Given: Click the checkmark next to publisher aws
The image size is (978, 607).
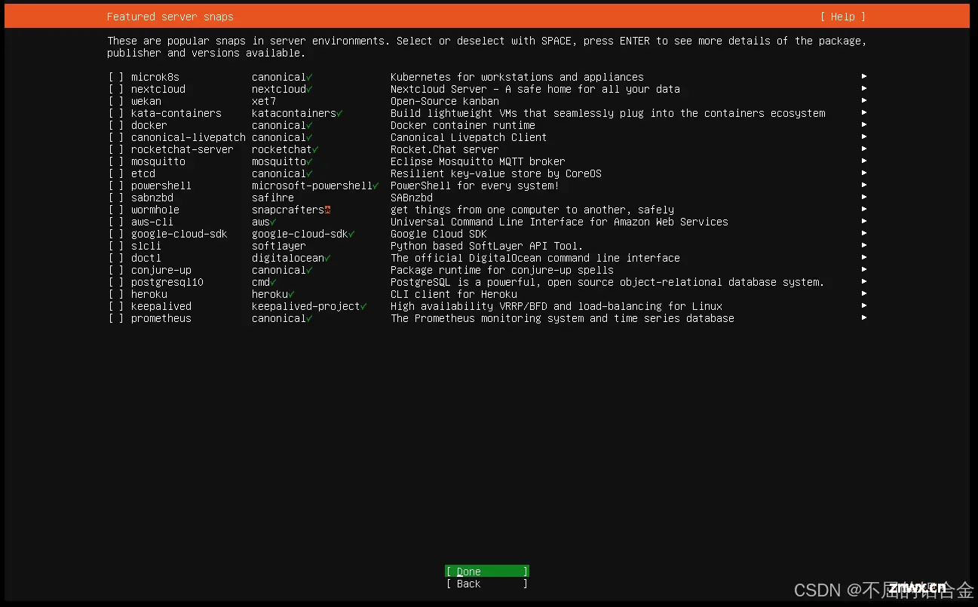Looking at the screenshot, I should (x=273, y=222).
